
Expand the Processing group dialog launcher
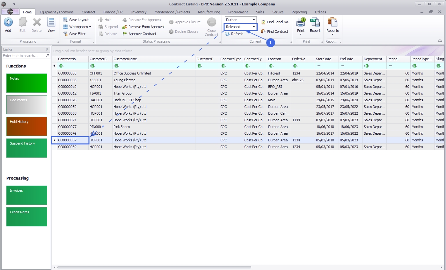58,42
